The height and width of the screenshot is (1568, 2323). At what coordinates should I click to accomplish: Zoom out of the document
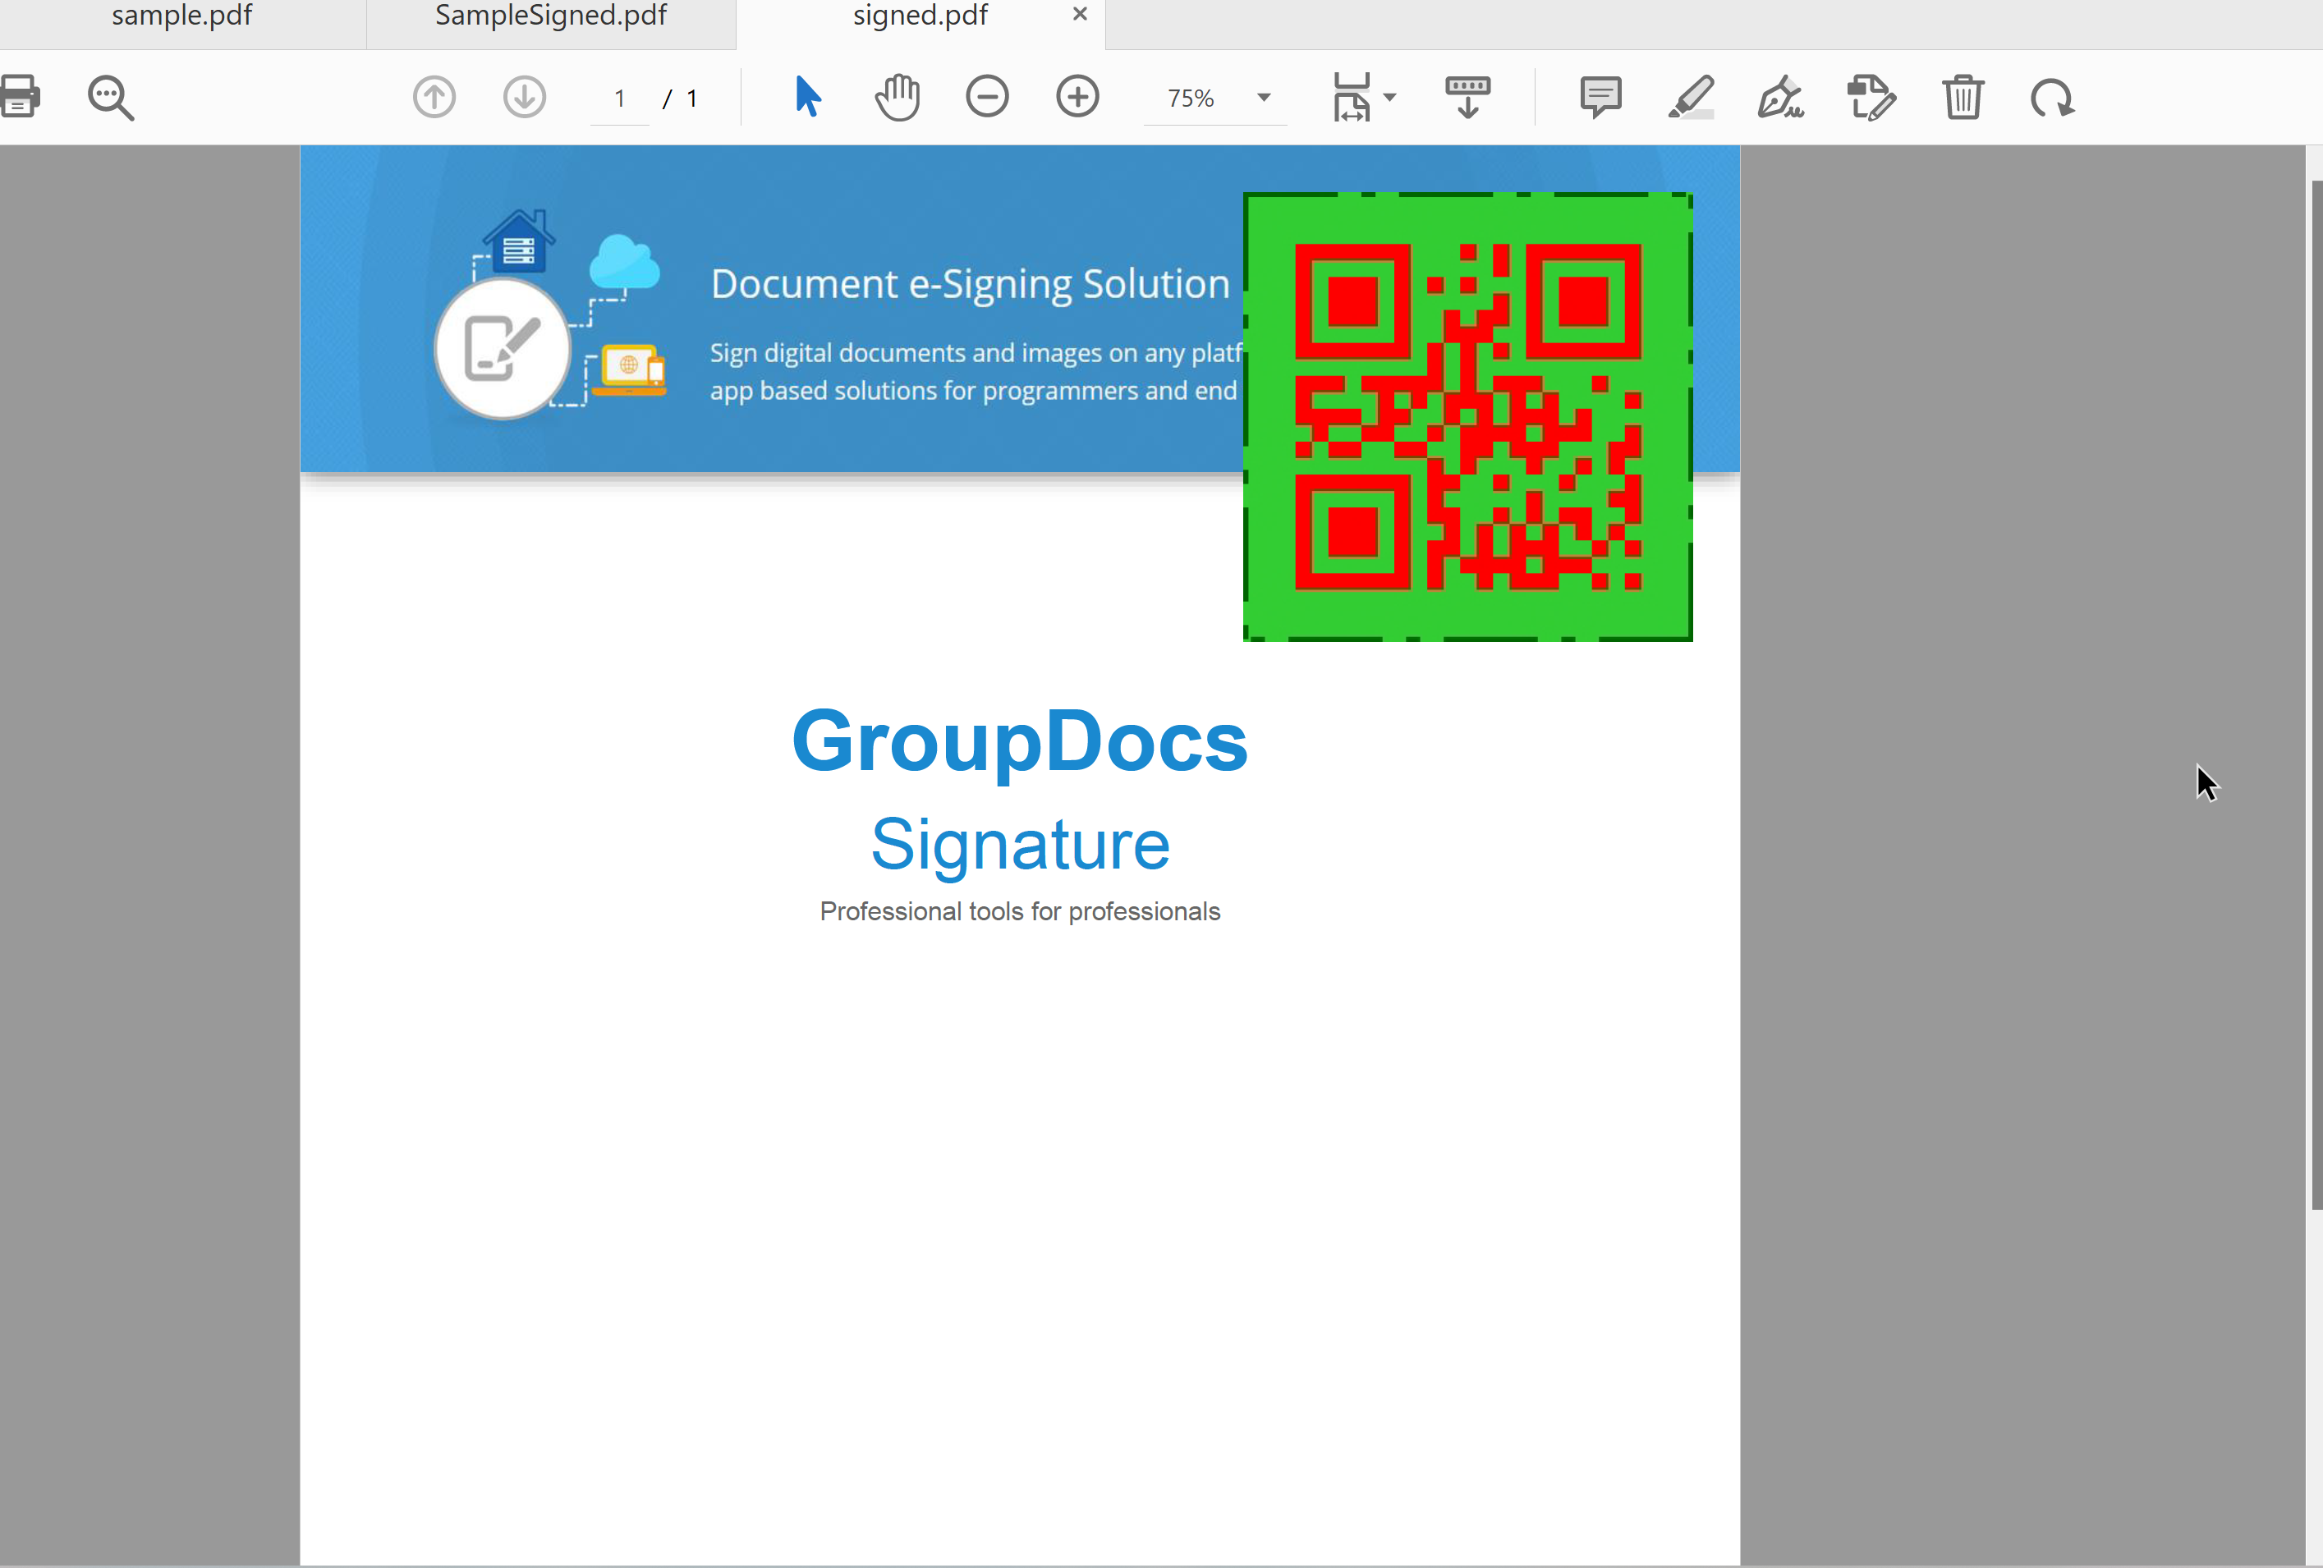(x=988, y=97)
